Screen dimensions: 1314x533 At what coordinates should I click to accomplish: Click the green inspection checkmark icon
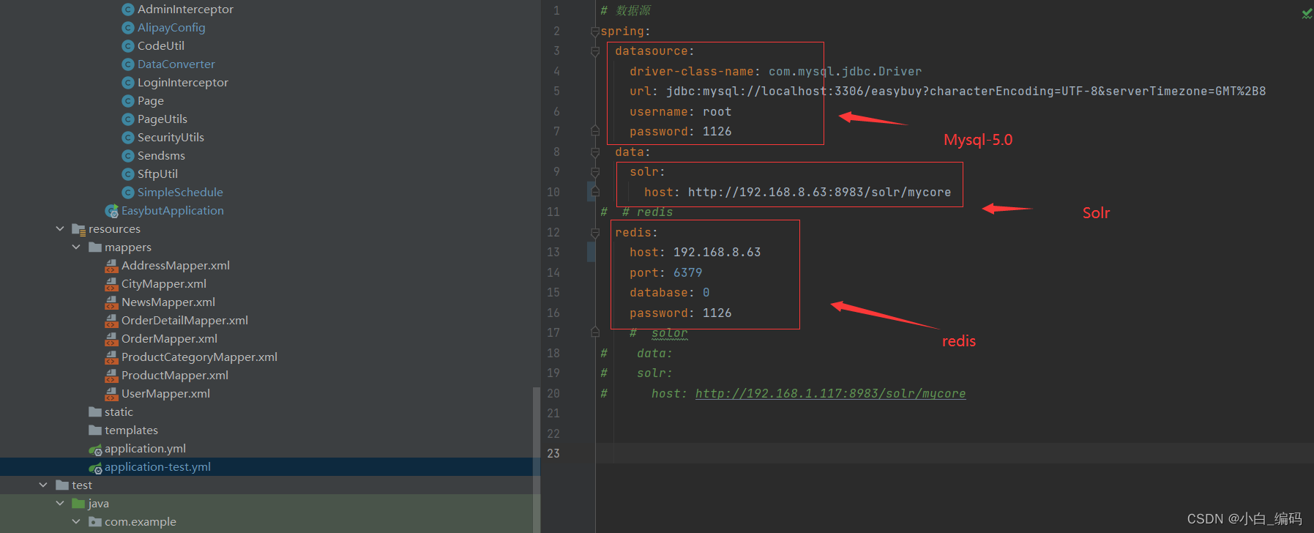tap(1307, 13)
